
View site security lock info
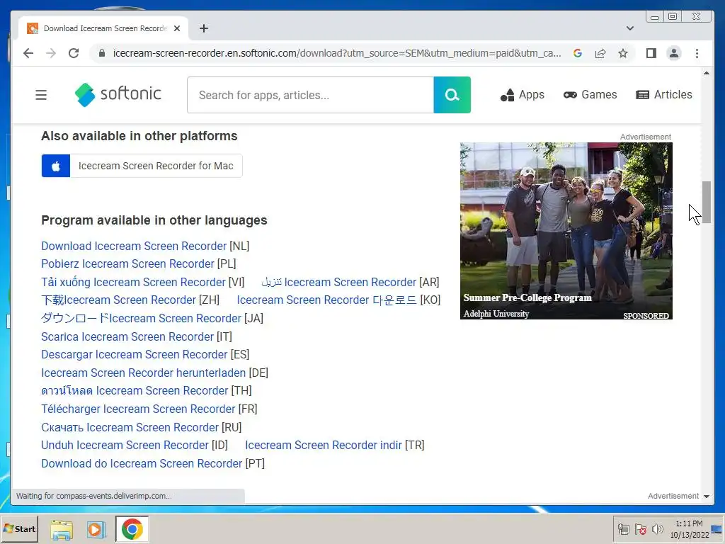[x=102, y=53]
